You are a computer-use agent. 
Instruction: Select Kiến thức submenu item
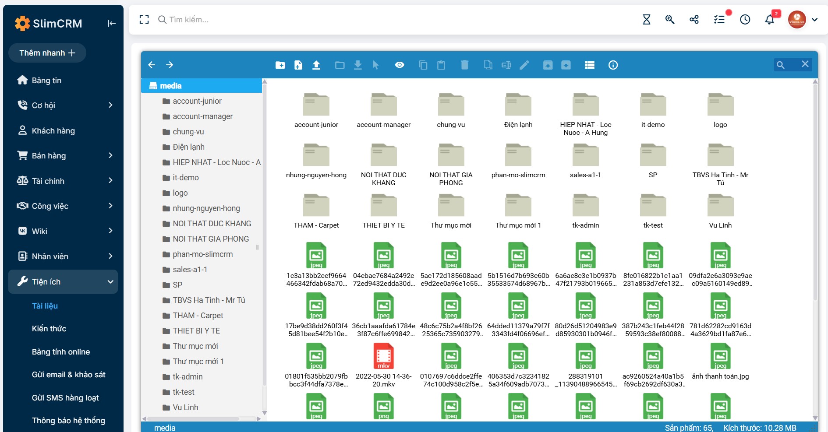49,329
